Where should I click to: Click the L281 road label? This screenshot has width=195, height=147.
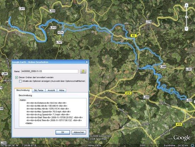[189, 69]
